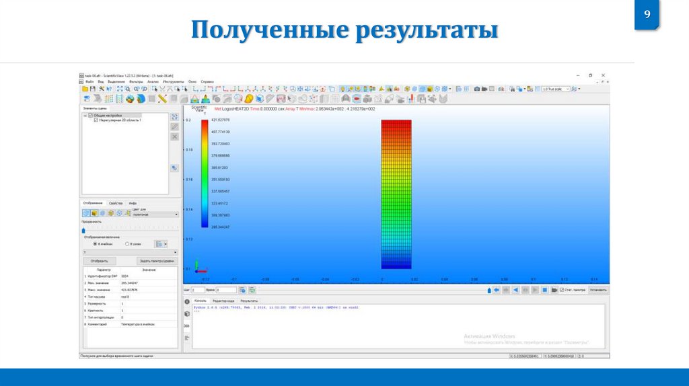689x386 pixels.
Task: Select 'Идентификатор ЕФР' table row
Action: (x=131, y=276)
